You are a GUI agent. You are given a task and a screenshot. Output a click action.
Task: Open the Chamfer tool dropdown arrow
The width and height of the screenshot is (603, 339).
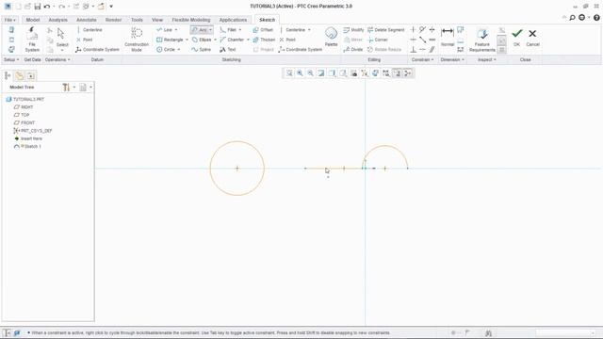click(x=248, y=40)
